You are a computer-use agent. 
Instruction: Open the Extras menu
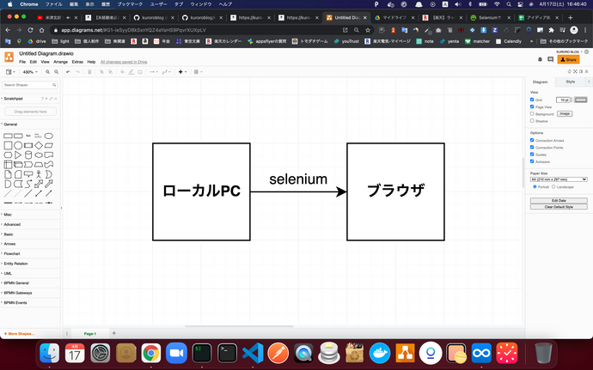point(77,62)
